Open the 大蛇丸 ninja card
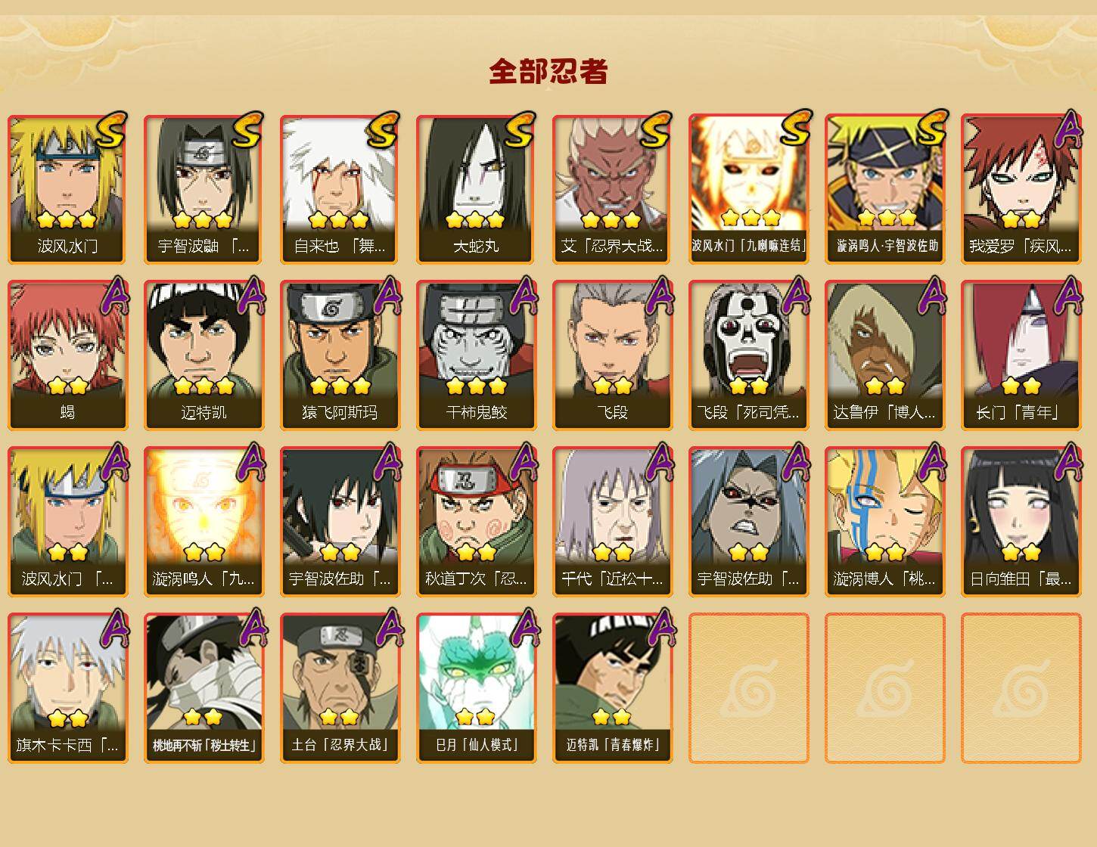 (476, 189)
